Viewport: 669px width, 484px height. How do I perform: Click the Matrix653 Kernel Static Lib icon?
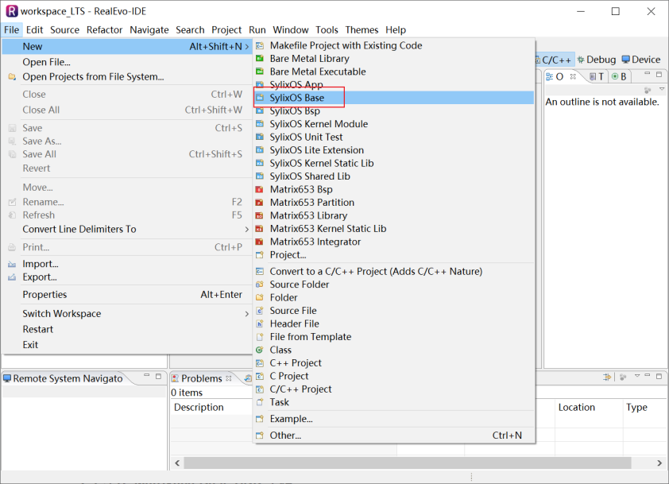click(x=259, y=229)
